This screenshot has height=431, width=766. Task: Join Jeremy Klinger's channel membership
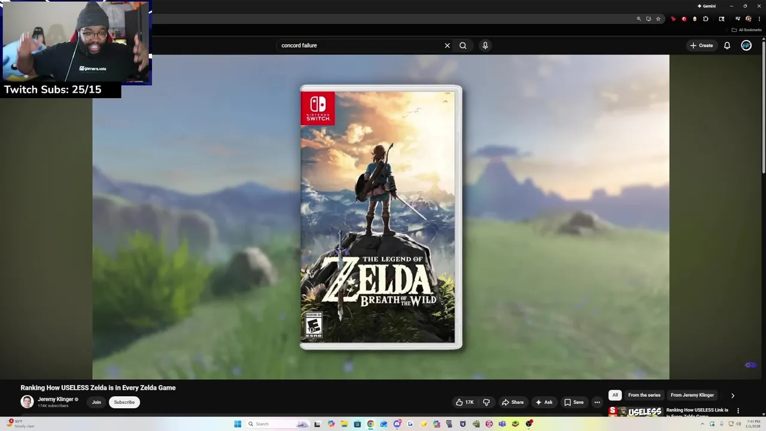tap(96, 402)
